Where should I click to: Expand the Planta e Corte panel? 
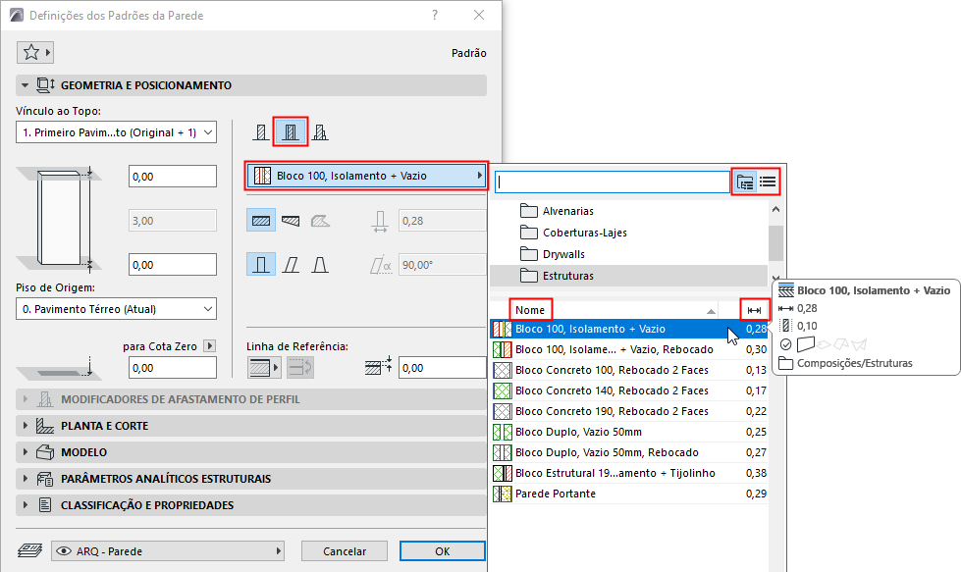[x=251, y=426]
